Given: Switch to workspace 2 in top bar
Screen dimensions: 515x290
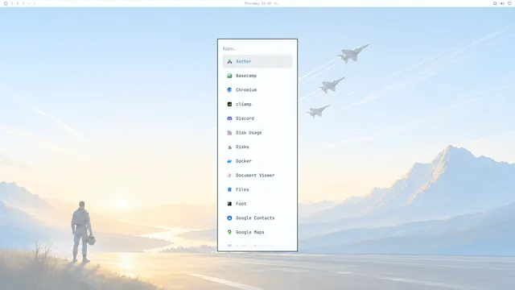Looking at the screenshot, I should (18, 3).
